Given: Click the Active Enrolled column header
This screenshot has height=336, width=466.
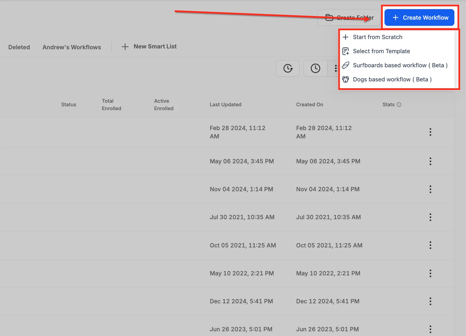Looking at the screenshot, I should (164, 104).
